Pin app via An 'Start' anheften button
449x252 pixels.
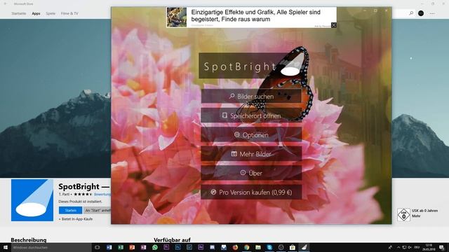pos(98,210)
